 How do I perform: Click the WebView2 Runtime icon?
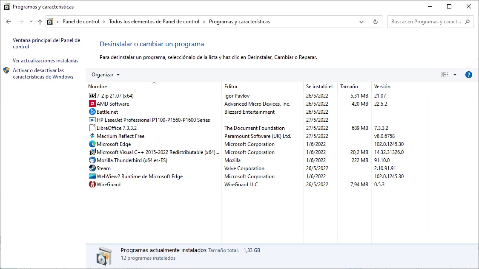click(92, 176)
